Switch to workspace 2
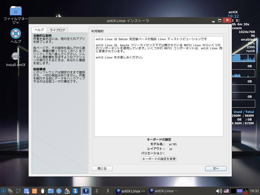The width and height of the screenshot is (260, 195). coord(96,191)
